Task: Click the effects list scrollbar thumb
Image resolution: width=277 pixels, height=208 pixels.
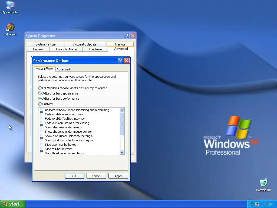Action: click(x=122, y=124)
